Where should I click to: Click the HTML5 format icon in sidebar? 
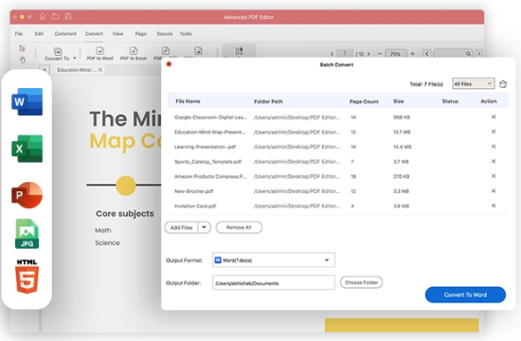coord(27,277)
